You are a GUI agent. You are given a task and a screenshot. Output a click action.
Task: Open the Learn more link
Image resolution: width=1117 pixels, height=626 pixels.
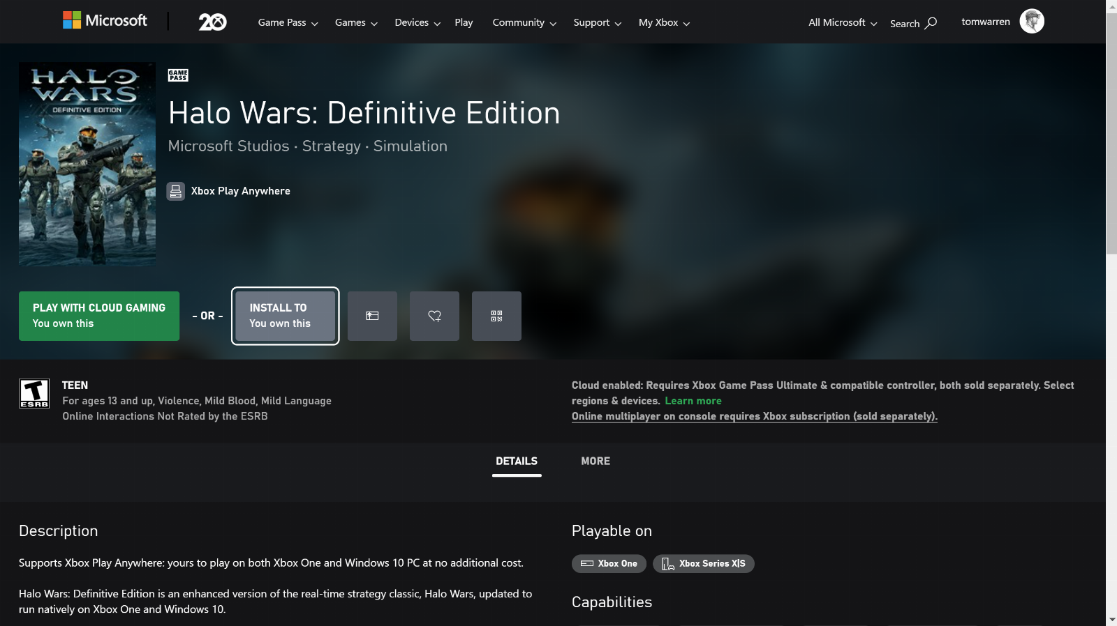pos(693,401)
